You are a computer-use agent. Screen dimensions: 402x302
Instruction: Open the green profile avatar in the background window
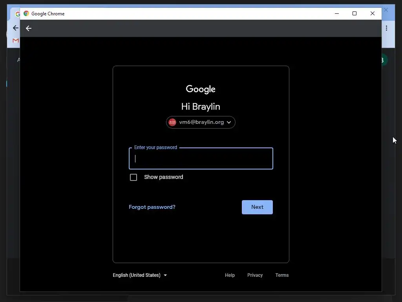point(384,60)
